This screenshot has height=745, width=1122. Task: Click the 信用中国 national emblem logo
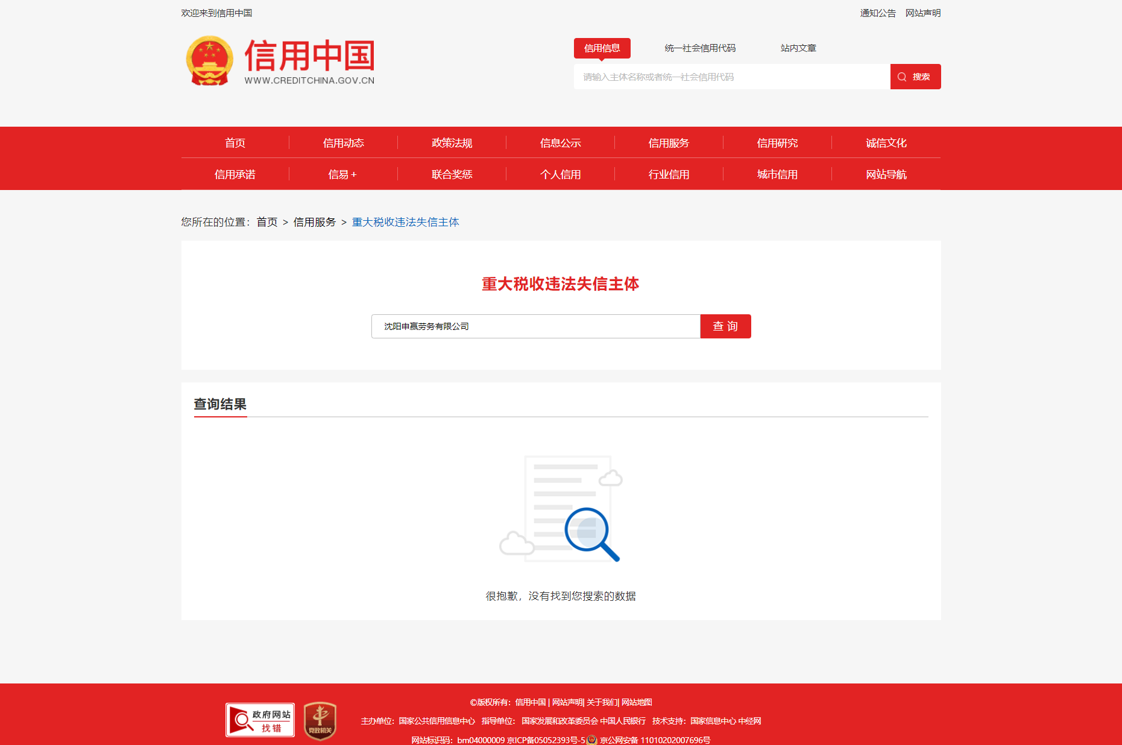tap(209, 60)
